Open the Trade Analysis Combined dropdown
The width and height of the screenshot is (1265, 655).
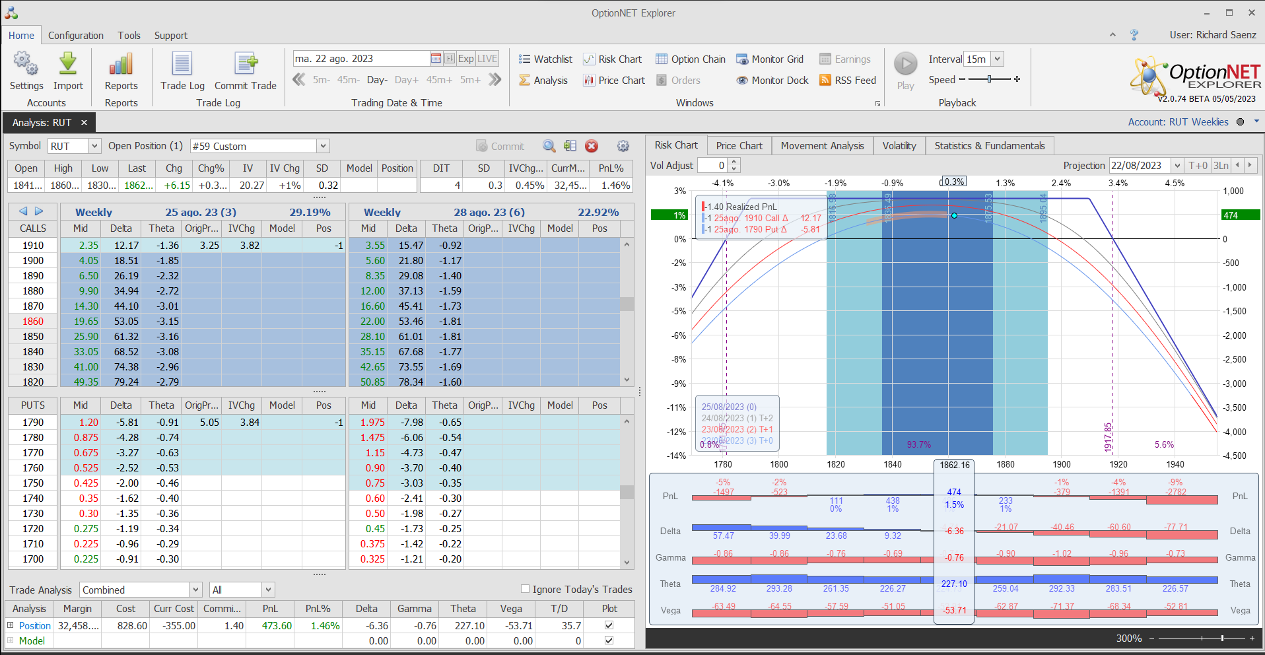tap(195, 590)
